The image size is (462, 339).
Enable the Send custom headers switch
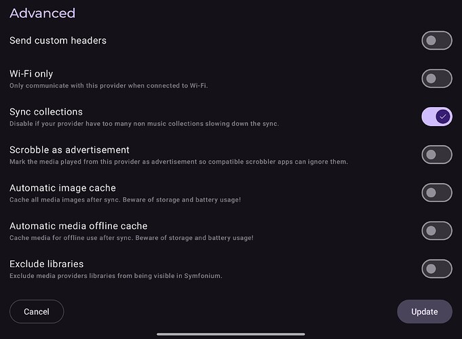[x=437, y=41]
